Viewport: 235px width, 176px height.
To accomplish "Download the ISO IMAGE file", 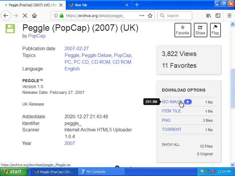I will (x=172, y=102).
